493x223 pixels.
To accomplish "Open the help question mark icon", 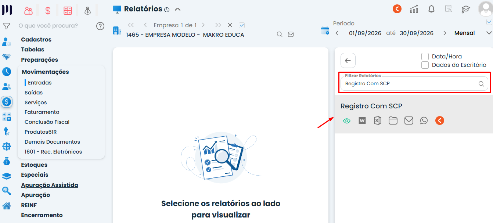I will (x=100, y=26).
